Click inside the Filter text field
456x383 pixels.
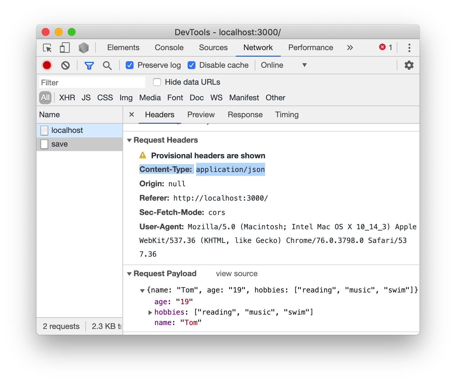tap(92, 82)
